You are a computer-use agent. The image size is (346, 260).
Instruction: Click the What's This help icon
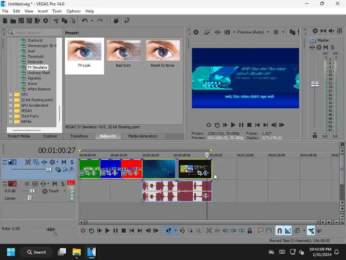click(127, 21)
